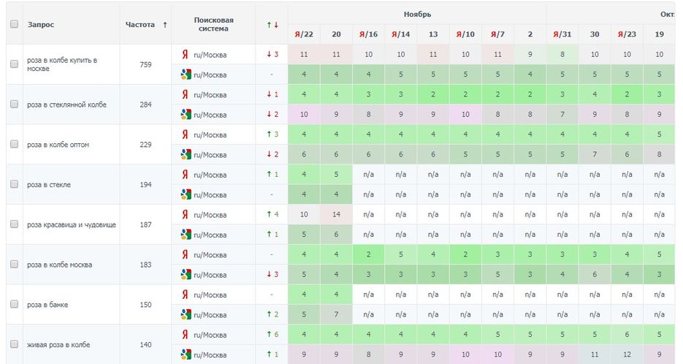Open the "роза в колбе оптом" query

click(58, 145)
